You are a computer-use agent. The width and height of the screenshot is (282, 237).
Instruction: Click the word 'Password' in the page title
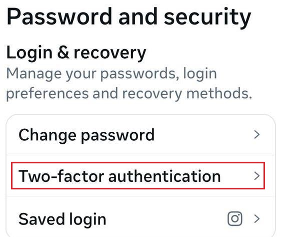(x=59, y=16)
